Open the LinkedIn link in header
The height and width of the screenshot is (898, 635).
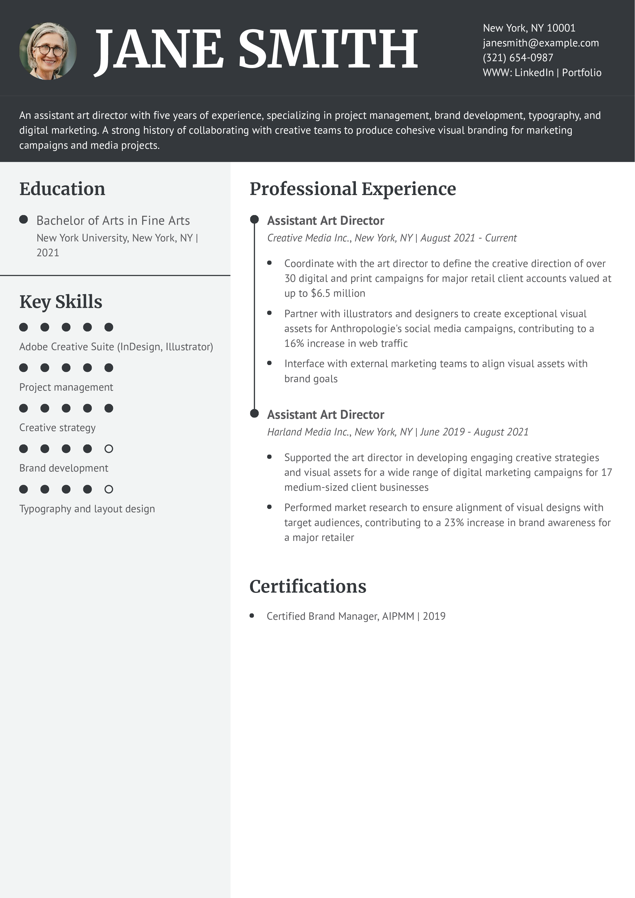point(534,73)
